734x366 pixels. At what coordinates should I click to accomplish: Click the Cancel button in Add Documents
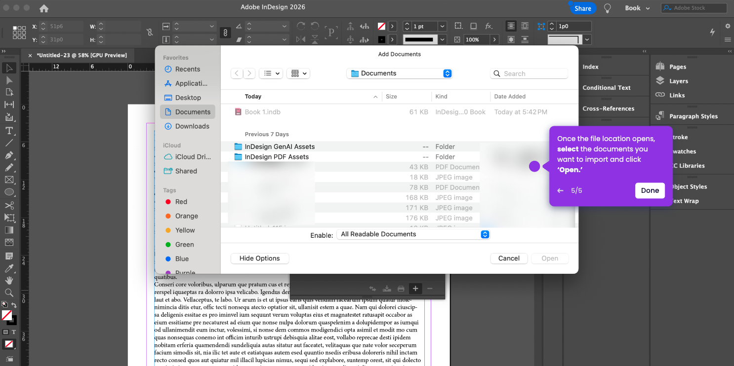[x=509, y=258]
